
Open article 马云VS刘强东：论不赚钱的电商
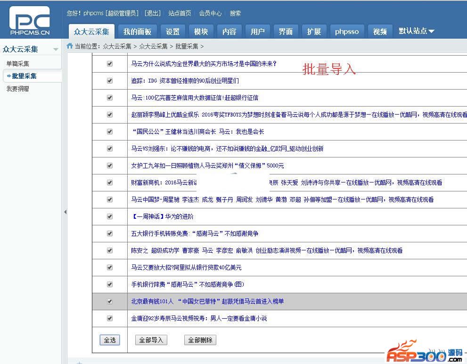227,149
